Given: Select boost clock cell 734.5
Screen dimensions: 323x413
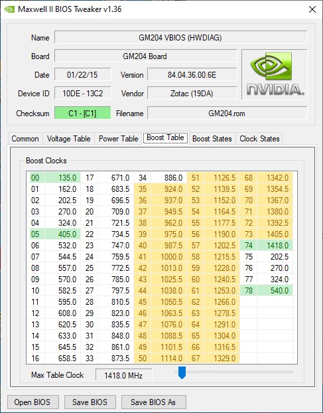Looking at the screenshot, I should [115, 234].
